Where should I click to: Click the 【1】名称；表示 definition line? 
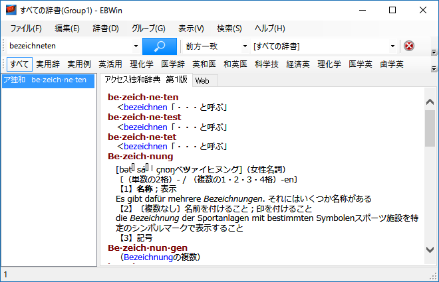click(146, 189)
